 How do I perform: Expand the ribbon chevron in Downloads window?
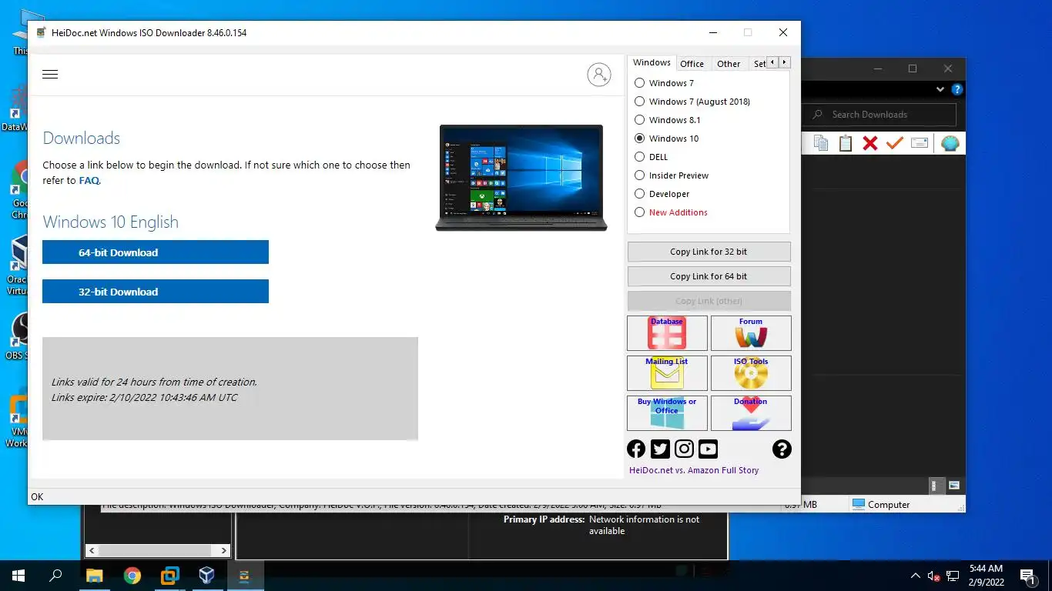[x=940, y=90]
